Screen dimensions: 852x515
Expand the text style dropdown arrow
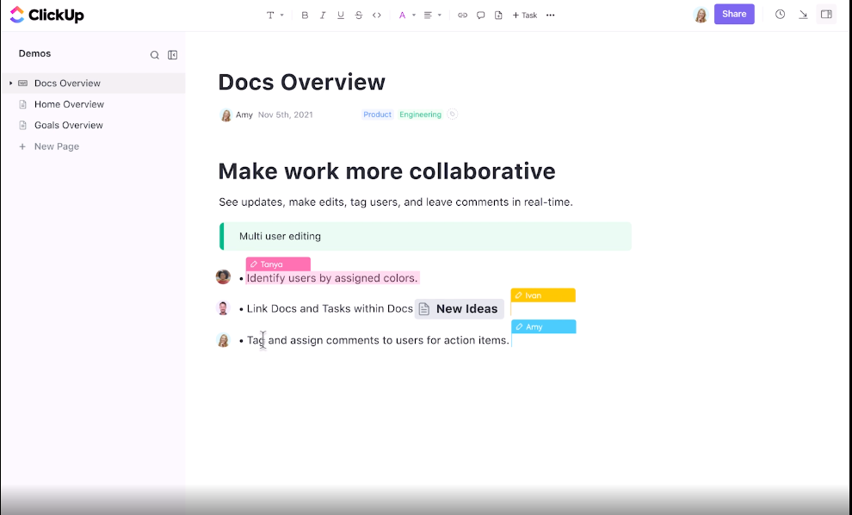[282, 16]
